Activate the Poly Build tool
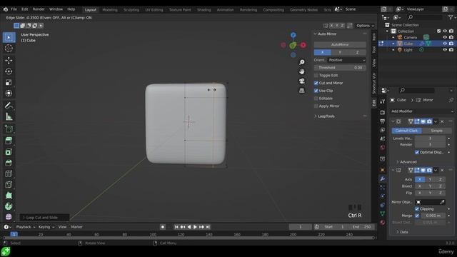This screenshot has width=457, height=257. tap(9, 196)
